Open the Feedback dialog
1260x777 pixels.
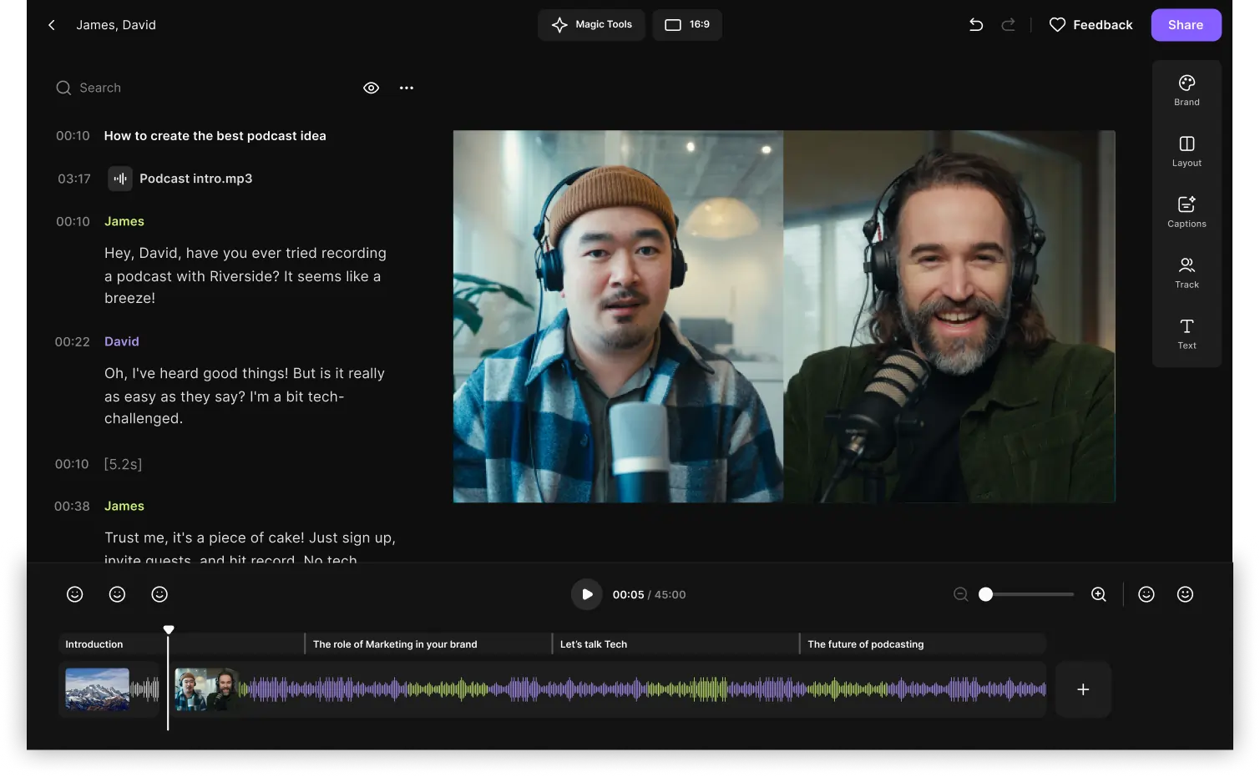tap(1090, 25)
